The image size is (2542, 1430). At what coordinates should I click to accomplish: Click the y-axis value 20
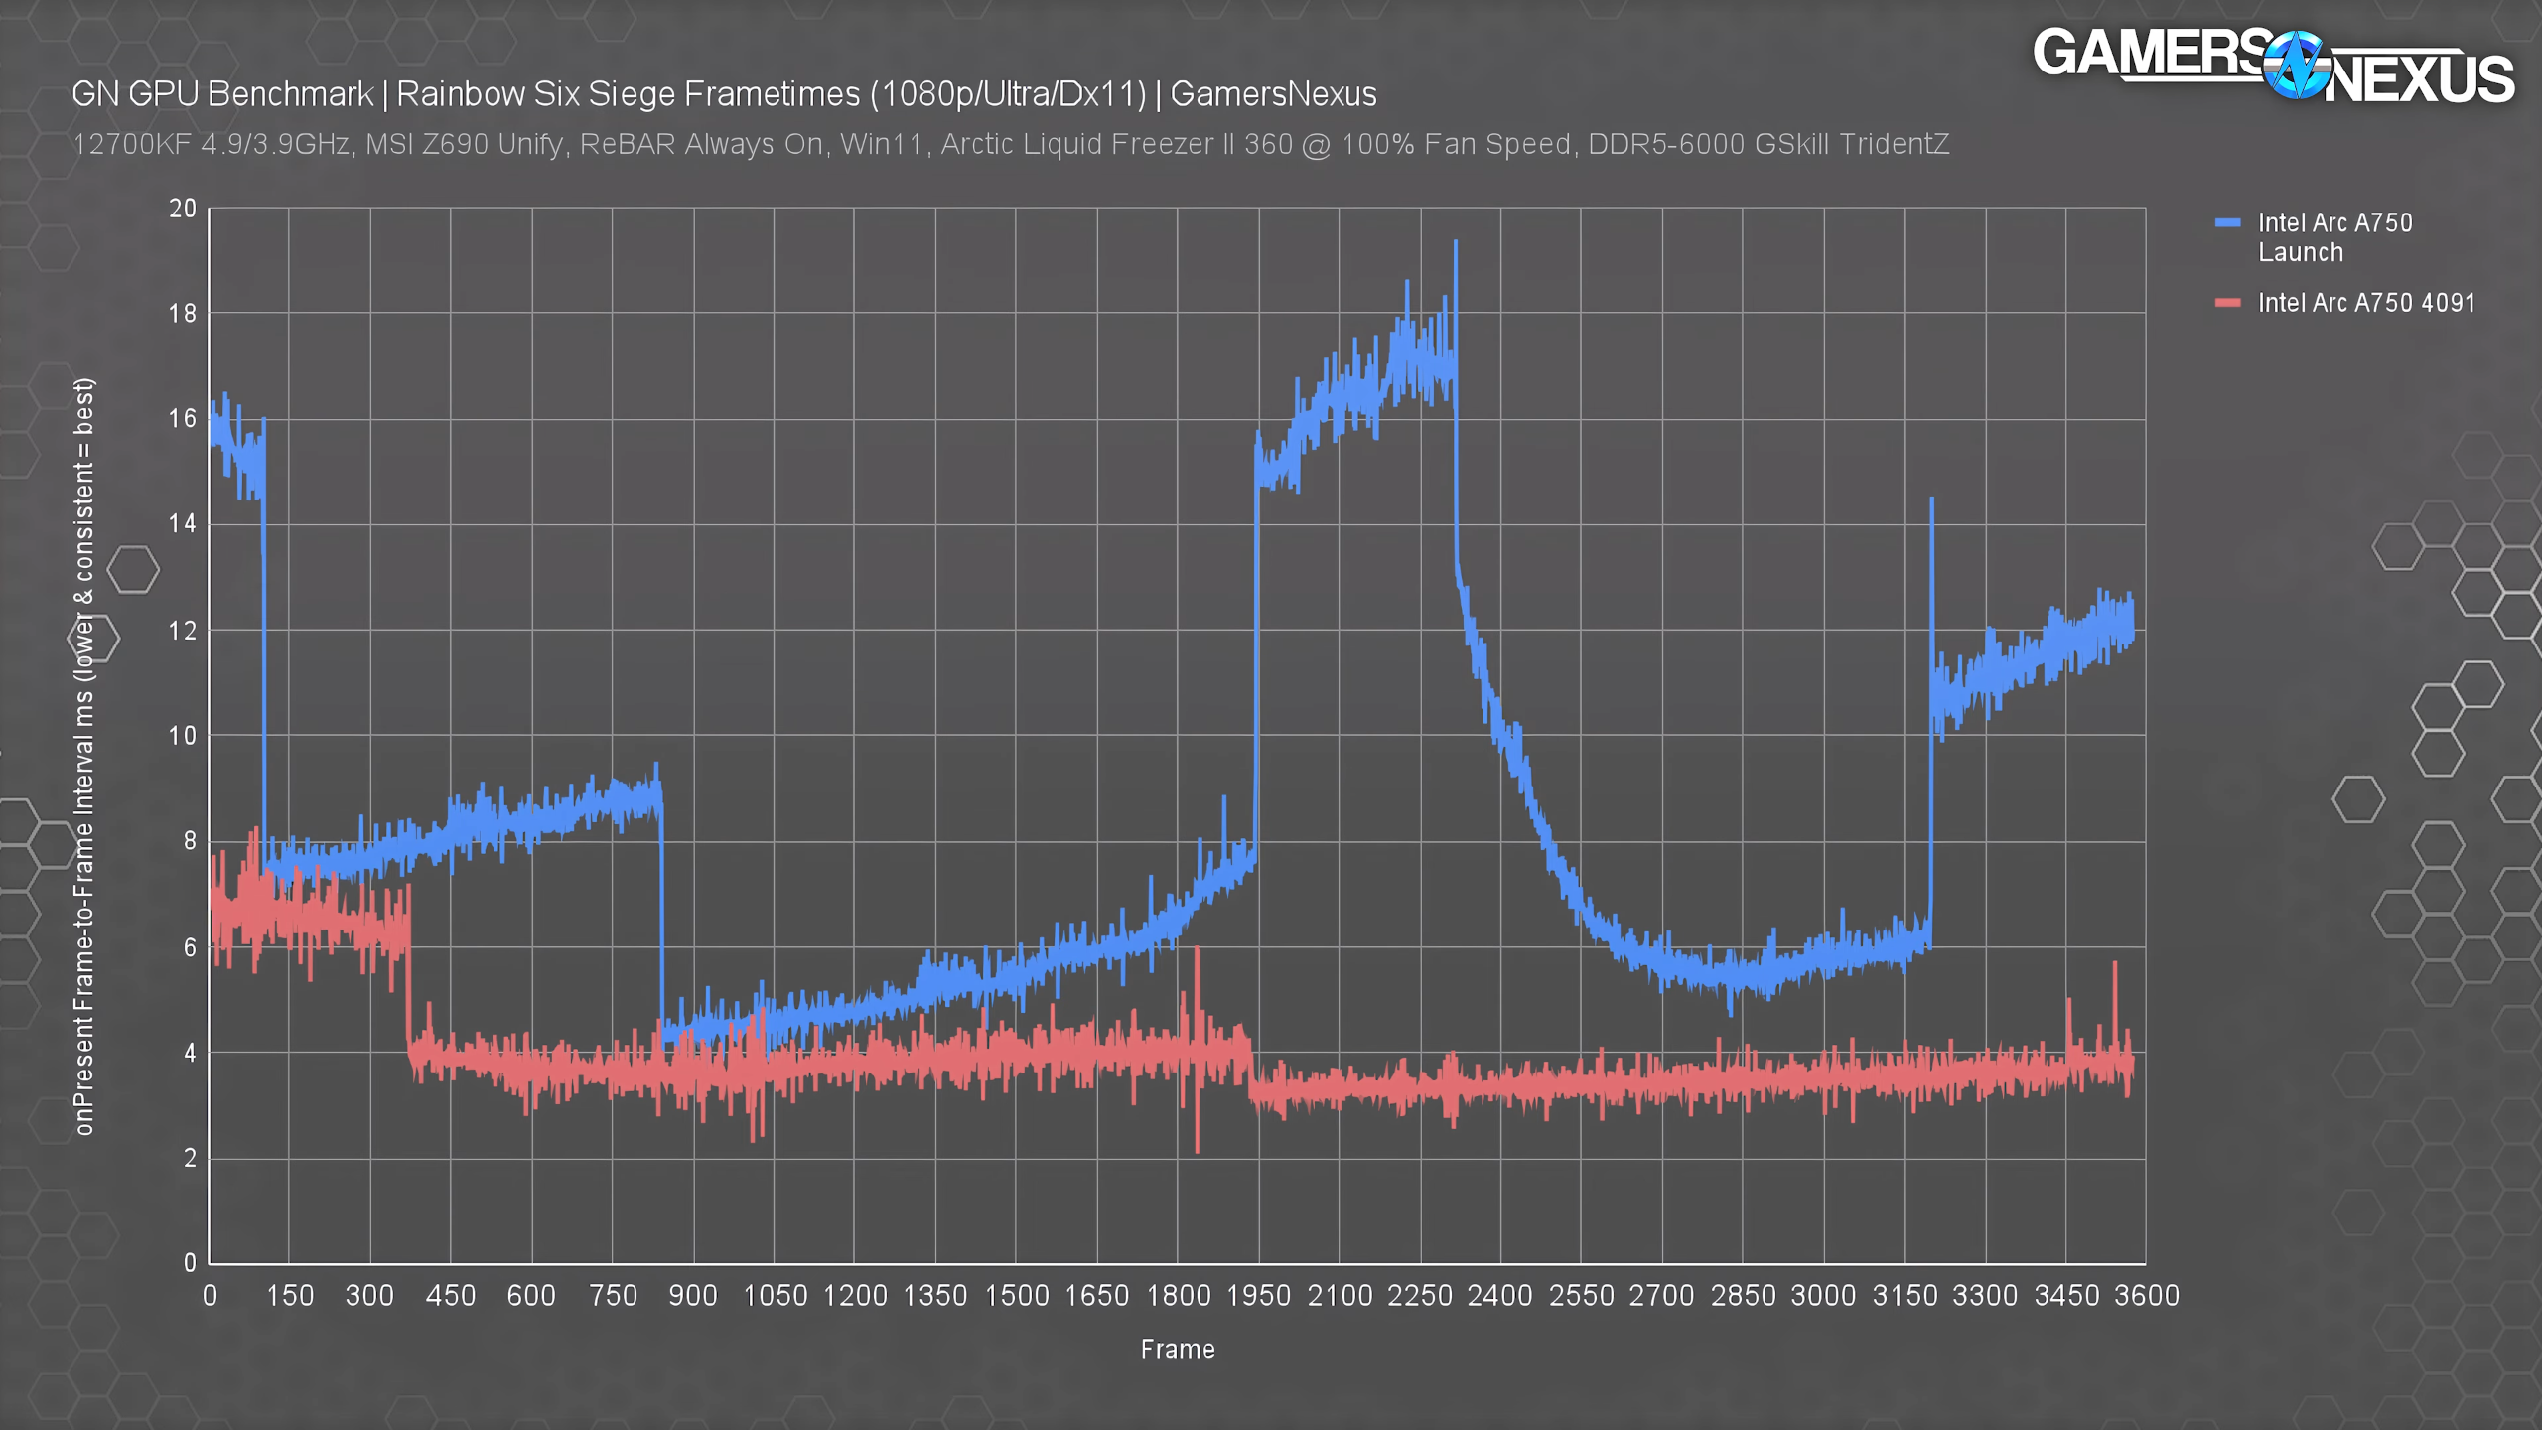click(x=183, y=209)
